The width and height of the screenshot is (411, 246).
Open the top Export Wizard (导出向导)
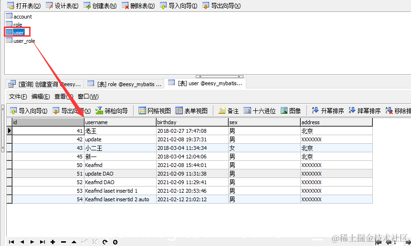pyautogui.click(x=221, y=6)
